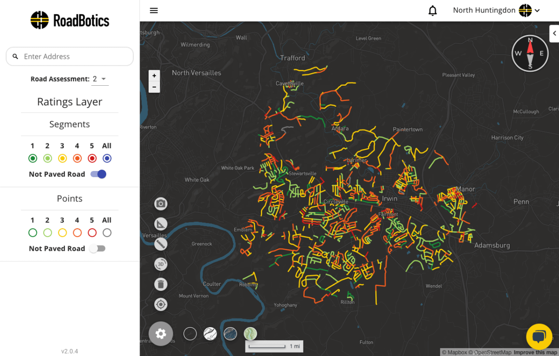Viewport: 559px width, 356px height.
Task: Delete map drawings with the trash tool
Action: 161,284
